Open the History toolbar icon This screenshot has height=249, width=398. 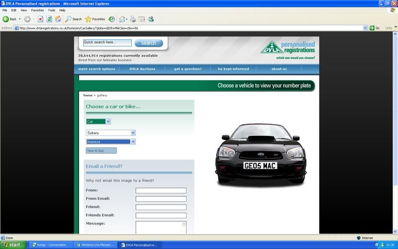click(111, 19)
